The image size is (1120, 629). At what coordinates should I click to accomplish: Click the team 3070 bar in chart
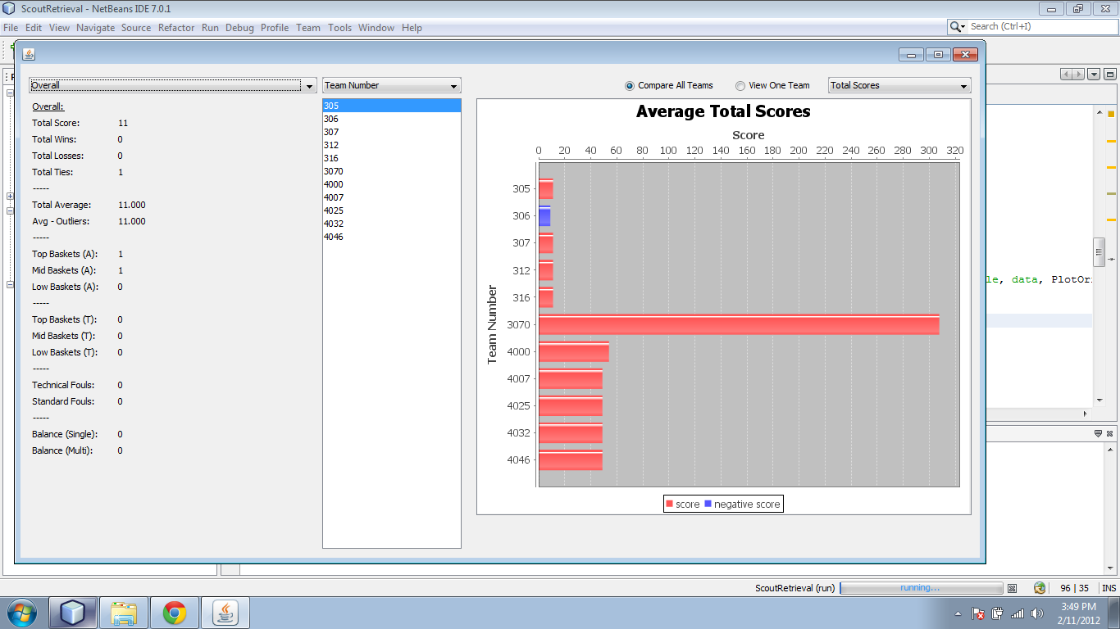pyautogui.click(x=739, y=325)
